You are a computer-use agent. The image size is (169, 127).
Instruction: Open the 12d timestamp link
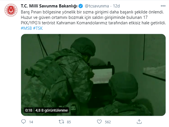116,6
